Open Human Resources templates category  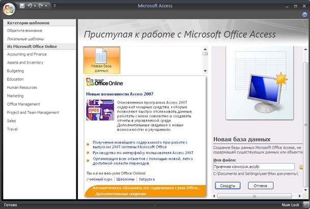(x=22, y=87)
